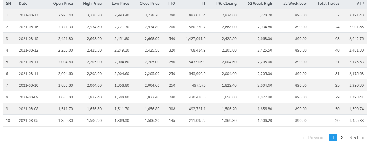367x150 pixels.
Task: Click the active page 1 button
Action: 333,138
